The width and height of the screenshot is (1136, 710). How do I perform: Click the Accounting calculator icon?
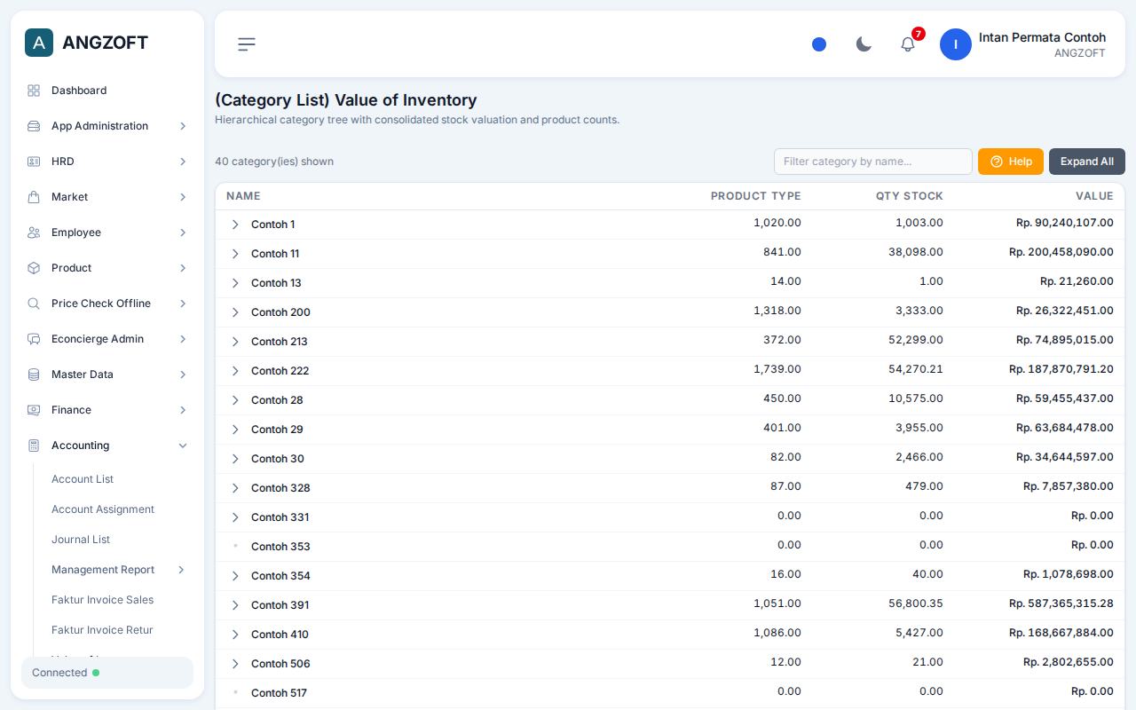(34, 446)
